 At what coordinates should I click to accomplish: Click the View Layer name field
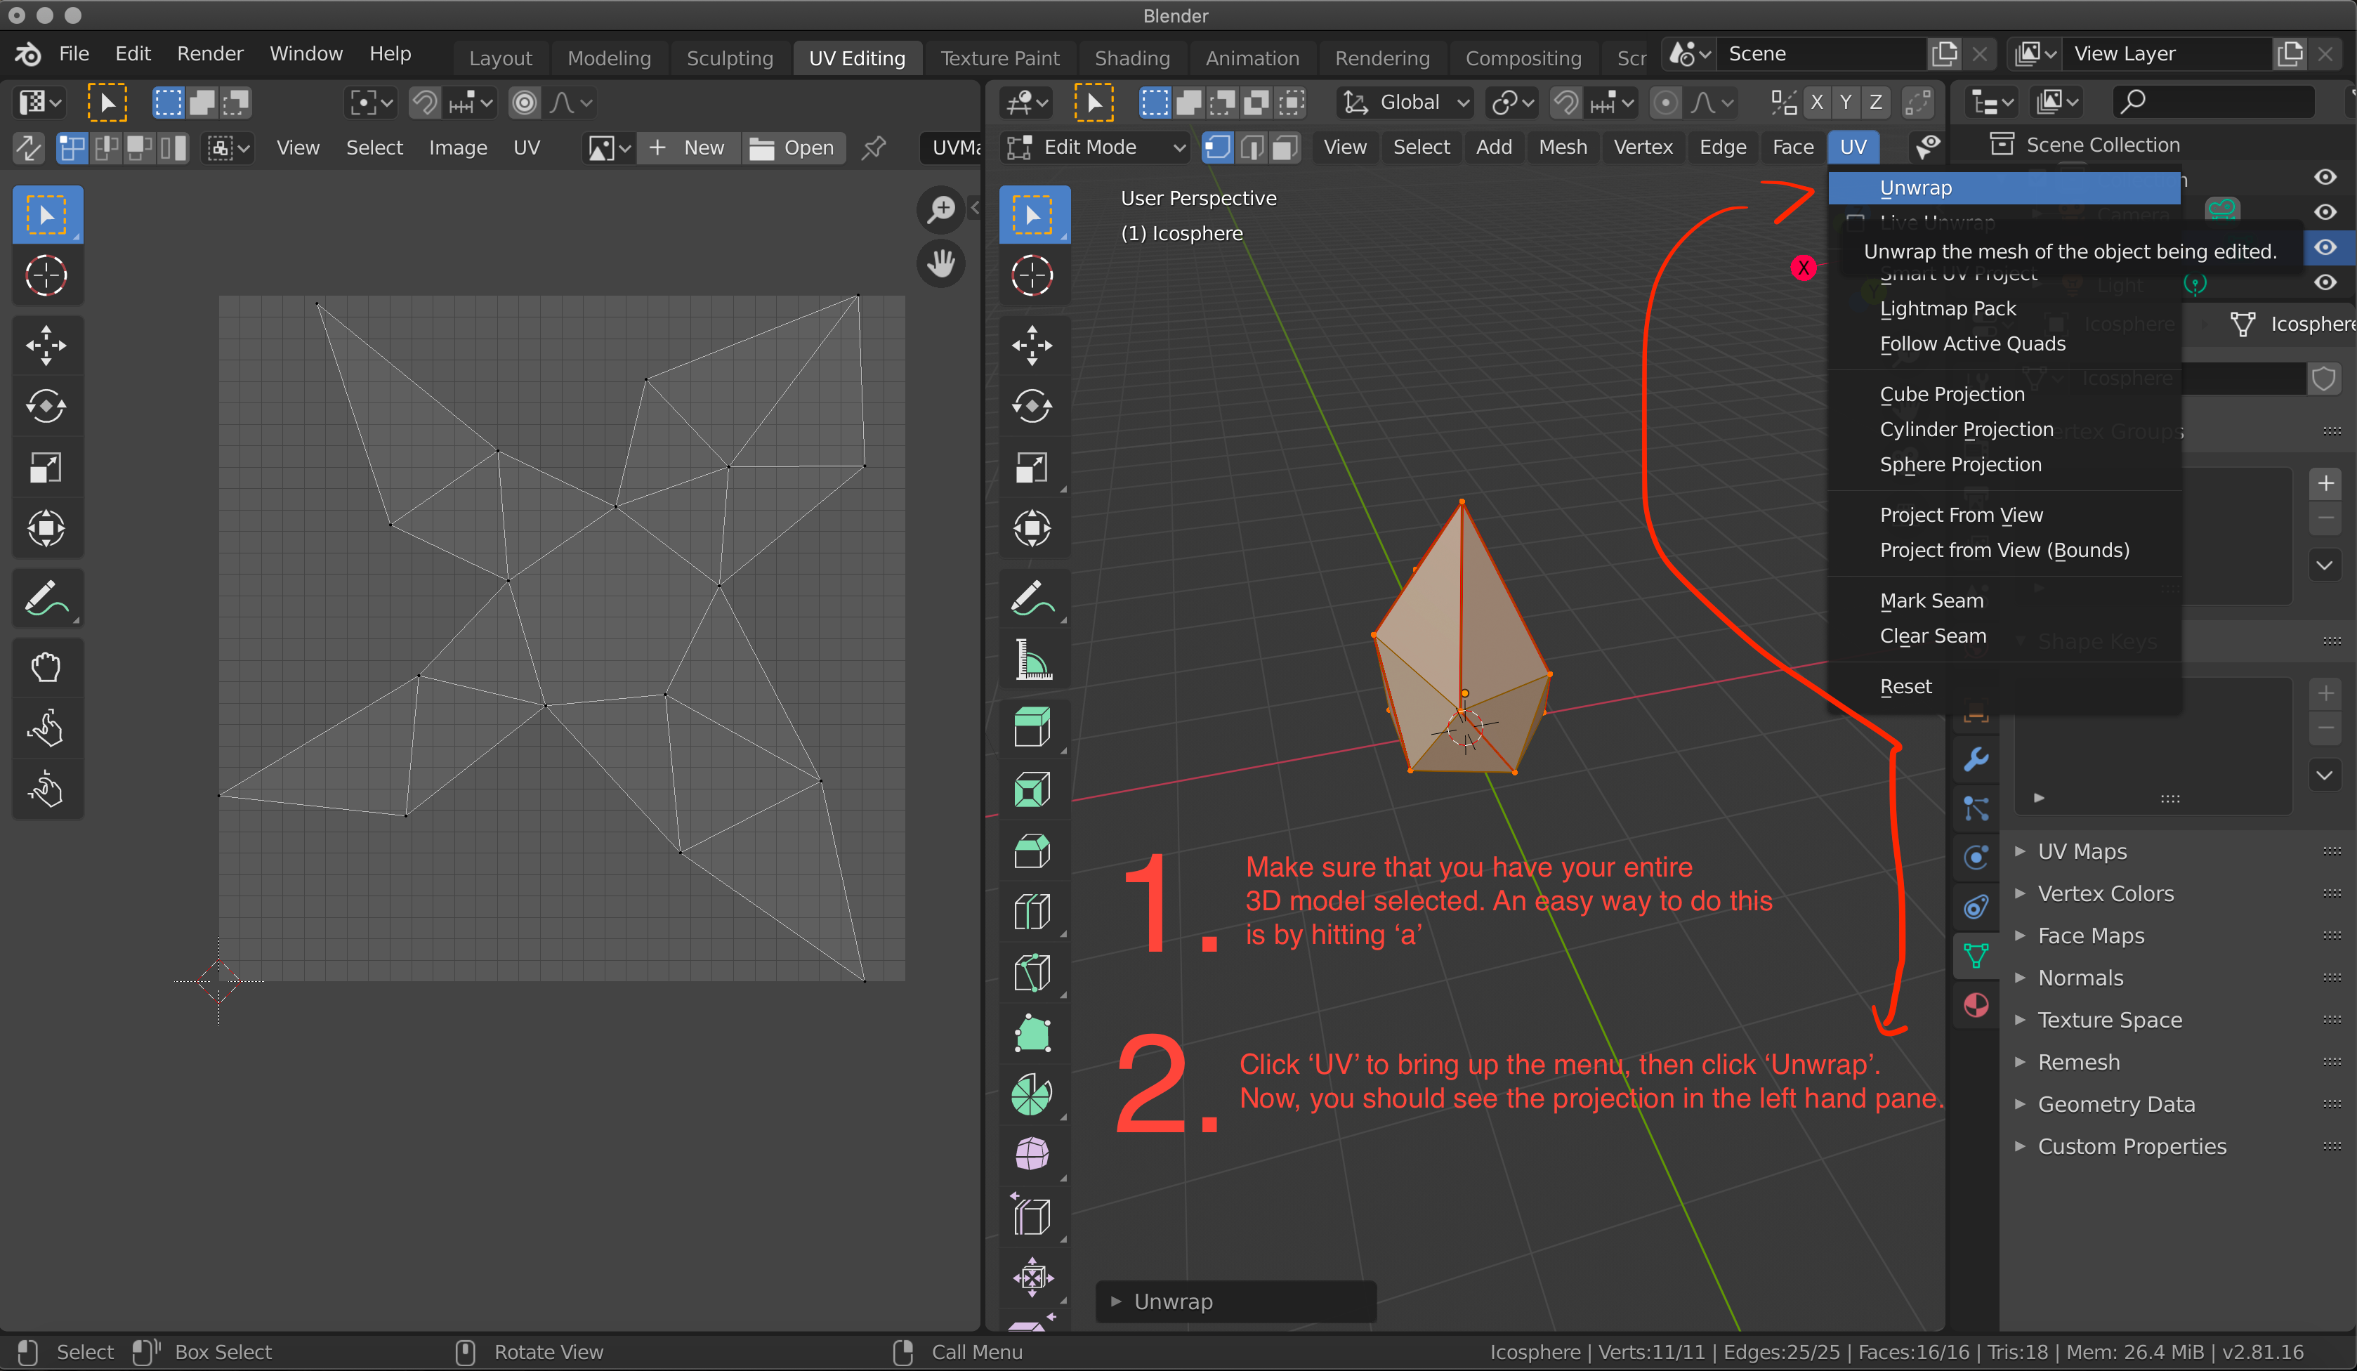point(2168,54)
